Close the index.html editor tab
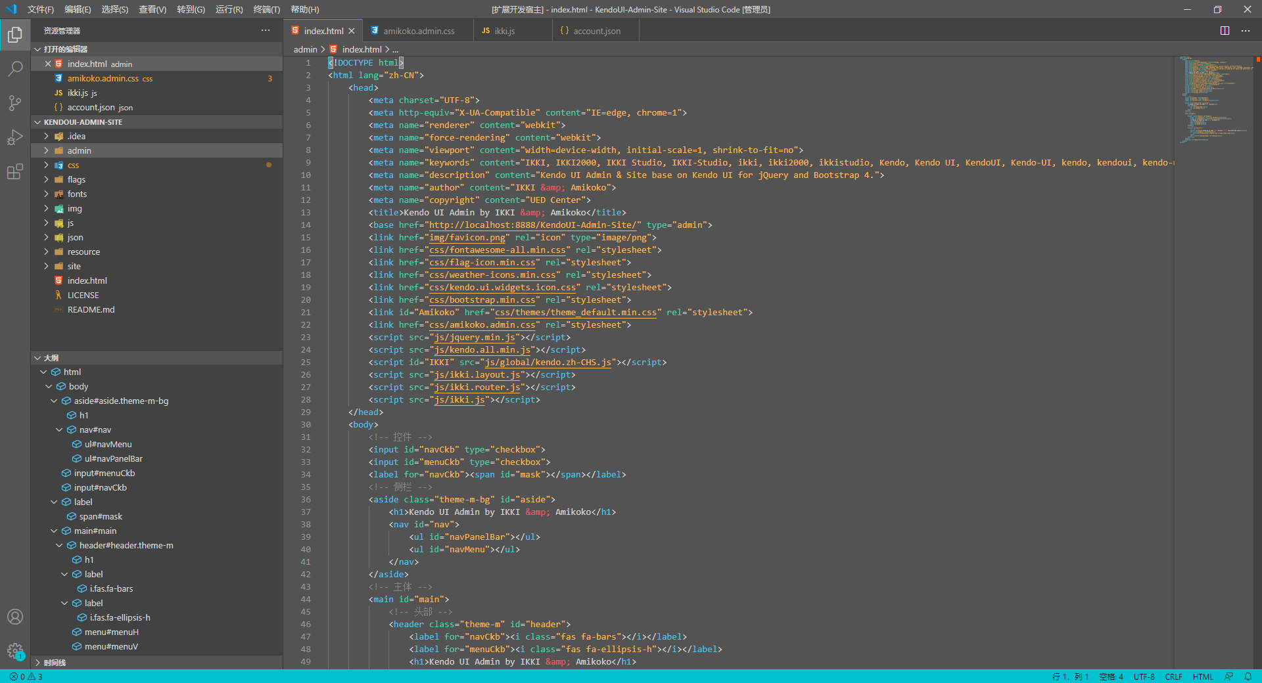 352,31
